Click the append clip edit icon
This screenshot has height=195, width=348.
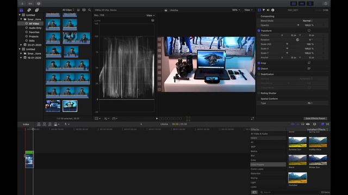pos(50,124)
